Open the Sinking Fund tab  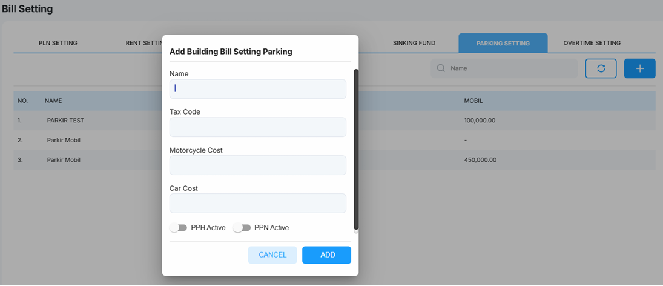click(x=414, y=43)
